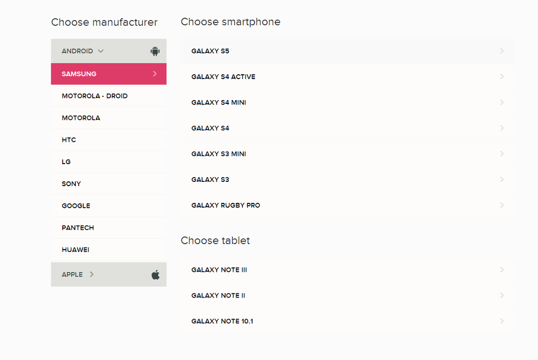Viewport: 538px width, 360px height.
Task: Select Sony manufacturer entry
Action: point(109,184)
